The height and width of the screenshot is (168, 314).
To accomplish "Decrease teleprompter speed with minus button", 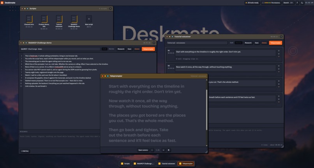I will click(x=152, y=150).
